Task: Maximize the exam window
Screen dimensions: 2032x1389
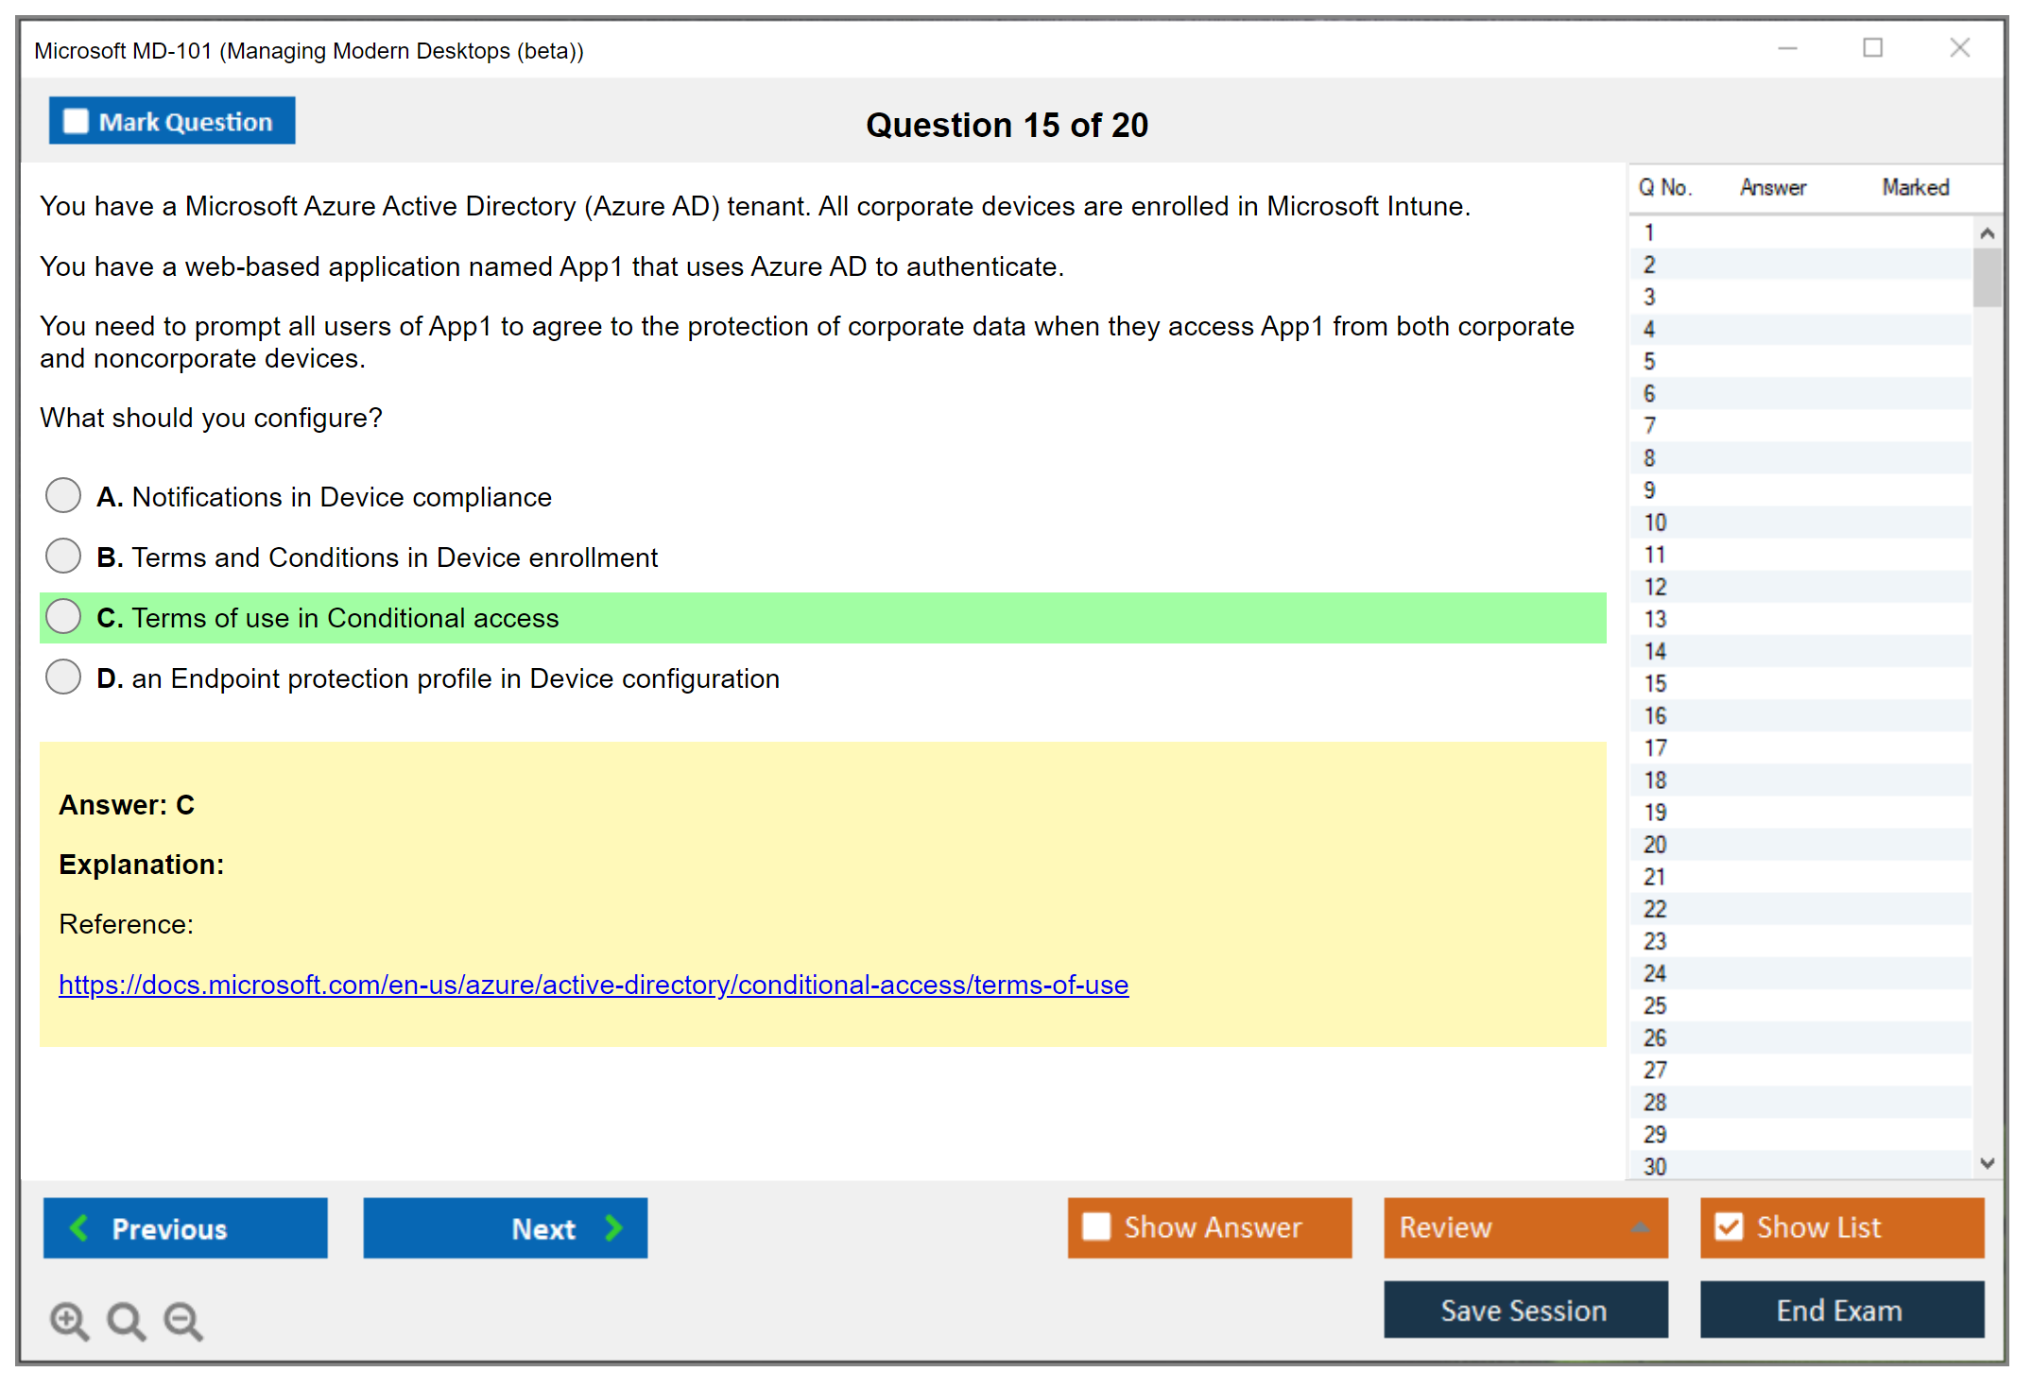Action: tap(1872, 48)
